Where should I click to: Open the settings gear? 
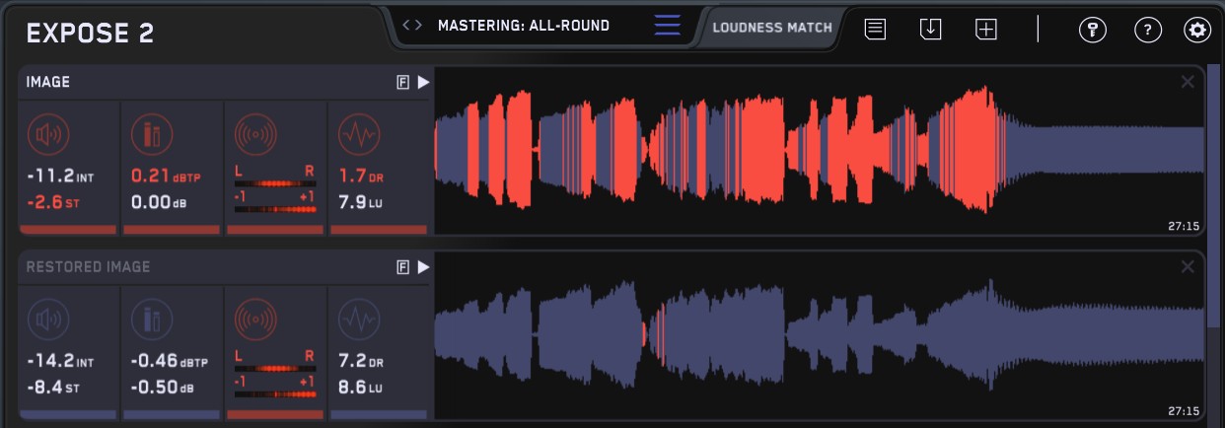click(x=1197, y=30)
